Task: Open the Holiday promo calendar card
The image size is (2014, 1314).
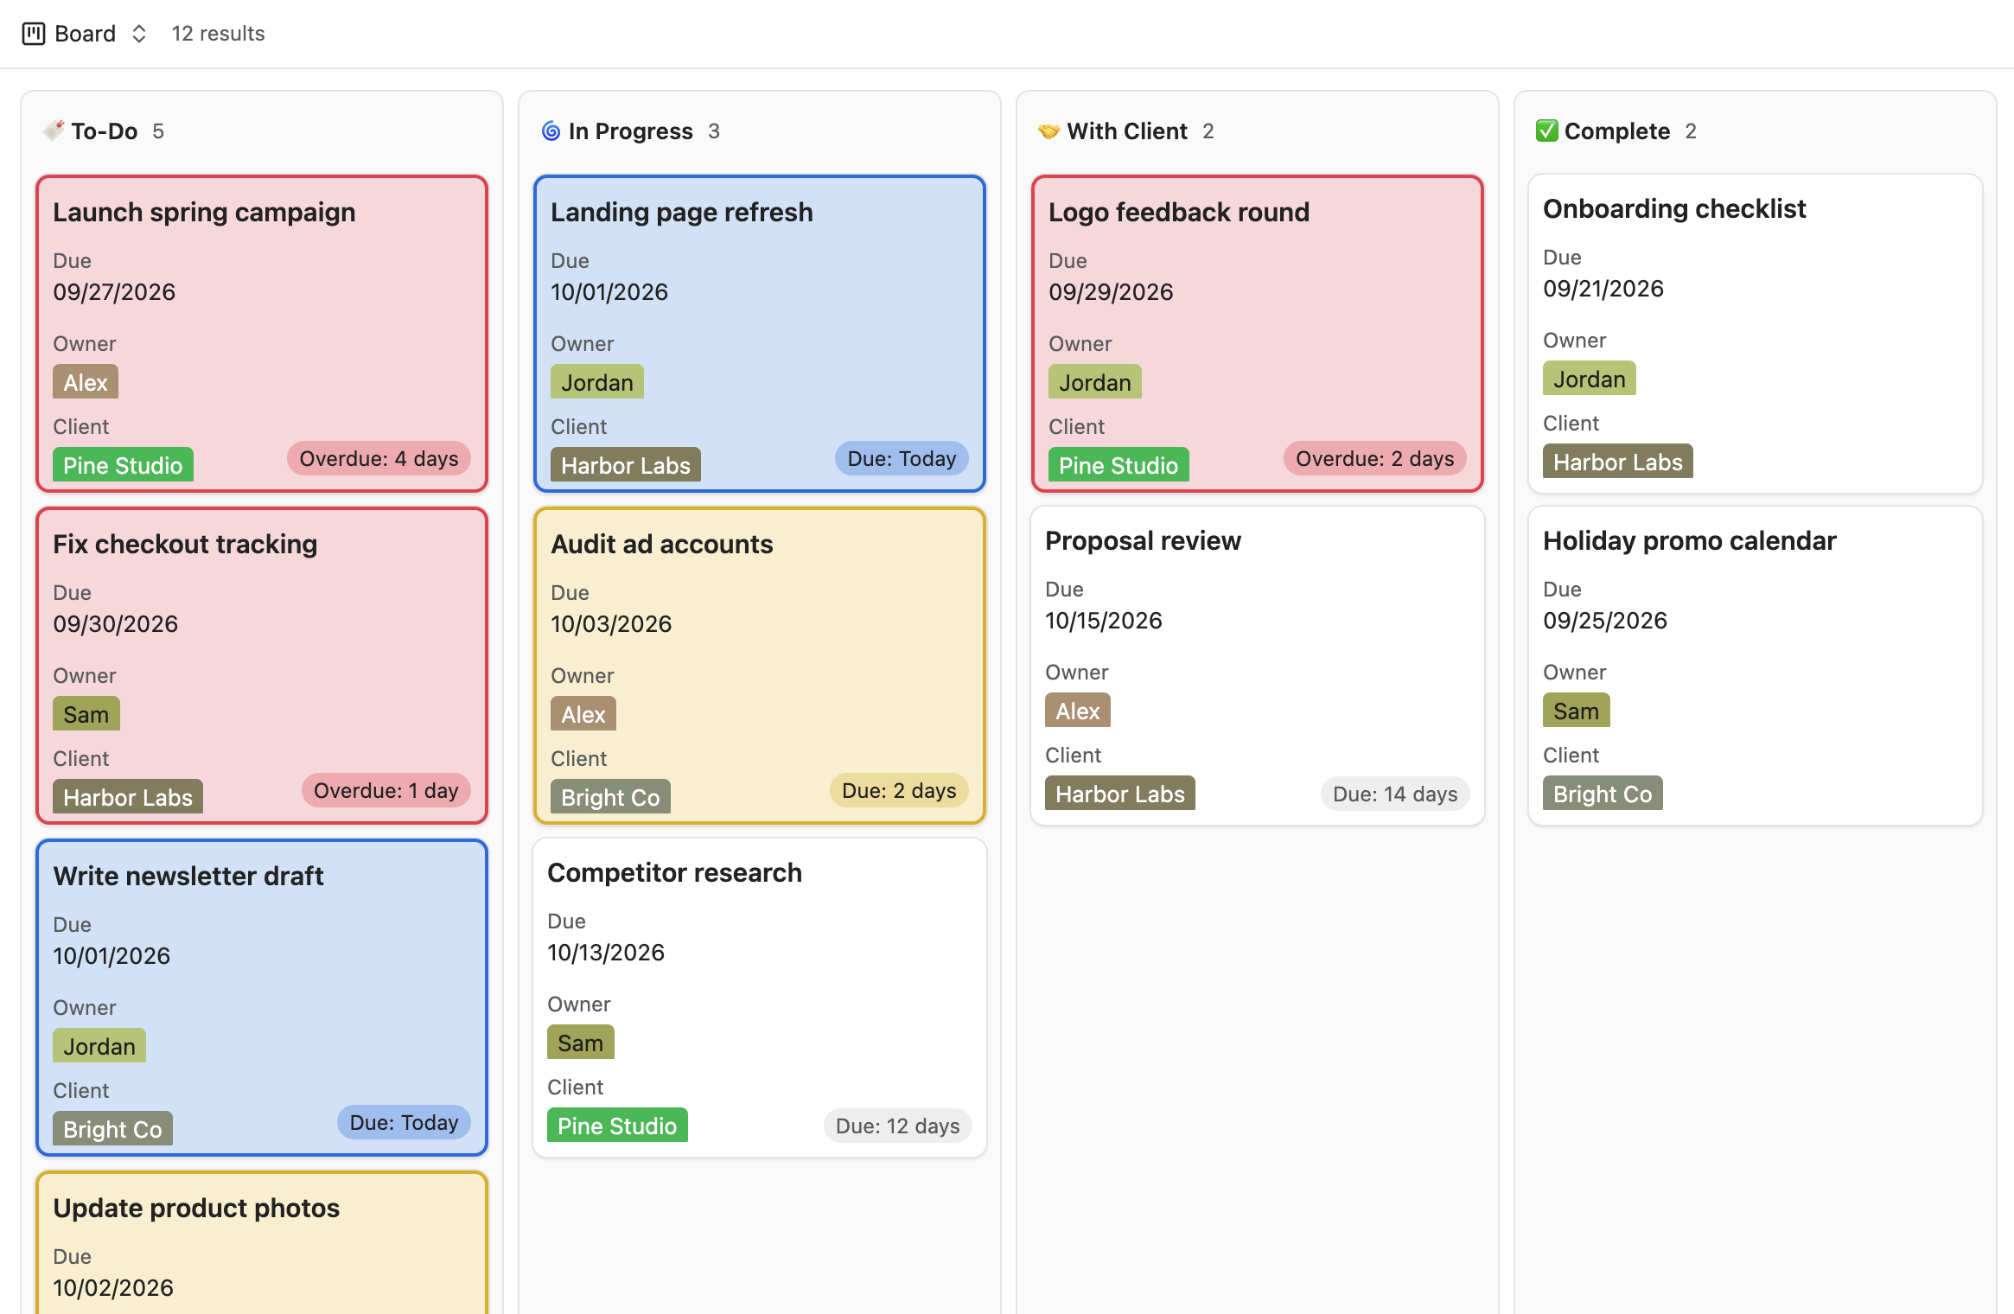Action: point(1756,666)
